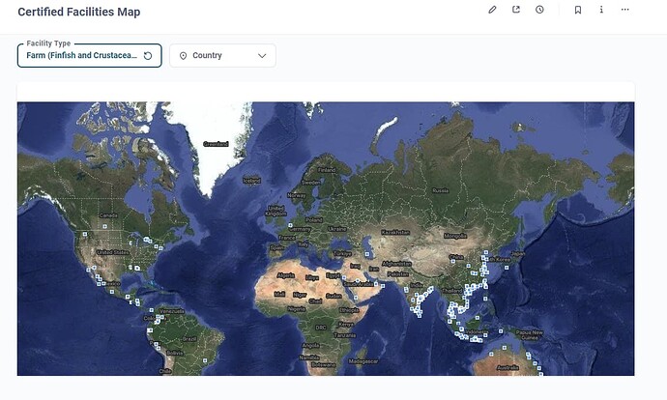
Task: Click Algeria label on the map
Action: pos(286,274)
